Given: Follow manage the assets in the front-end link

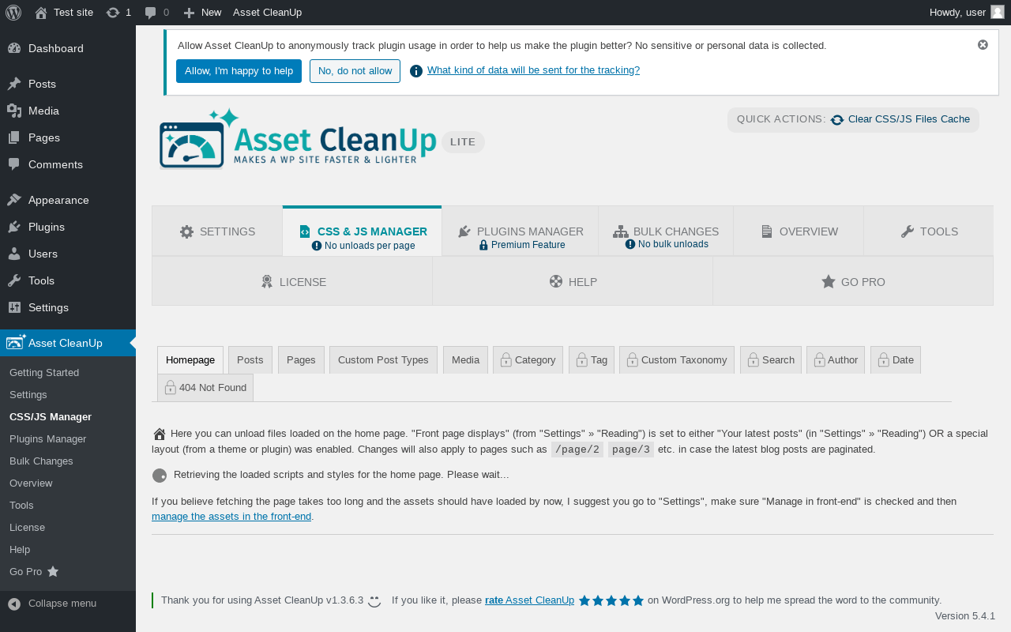Looking at the screenshot, I should click(x=231, y=517).
